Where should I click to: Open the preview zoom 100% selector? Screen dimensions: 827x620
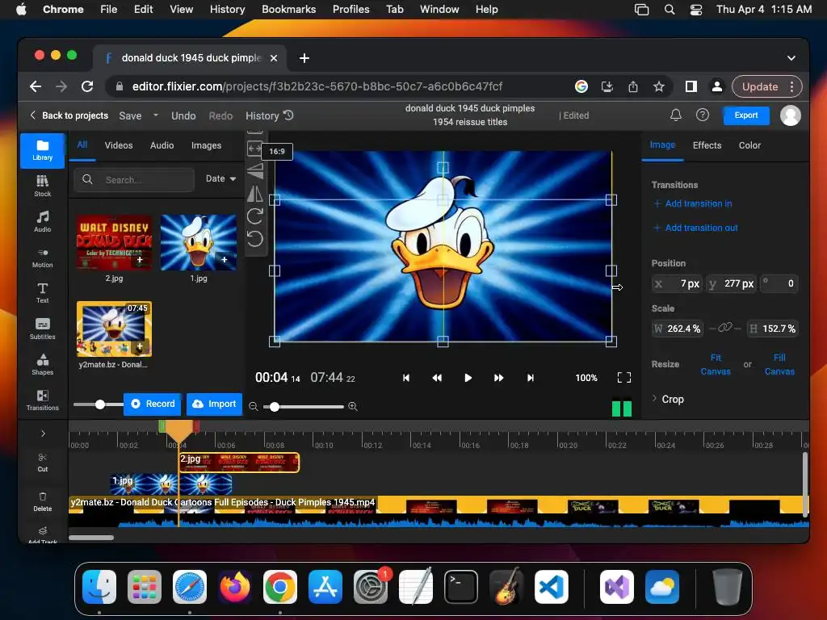[586, 378]
